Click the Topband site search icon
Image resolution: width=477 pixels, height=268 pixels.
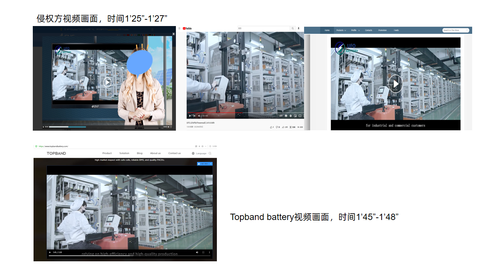[210, 153]
